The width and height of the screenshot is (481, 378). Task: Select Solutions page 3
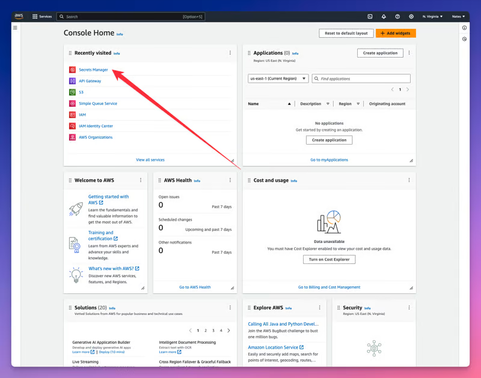[x=213, y=331]
